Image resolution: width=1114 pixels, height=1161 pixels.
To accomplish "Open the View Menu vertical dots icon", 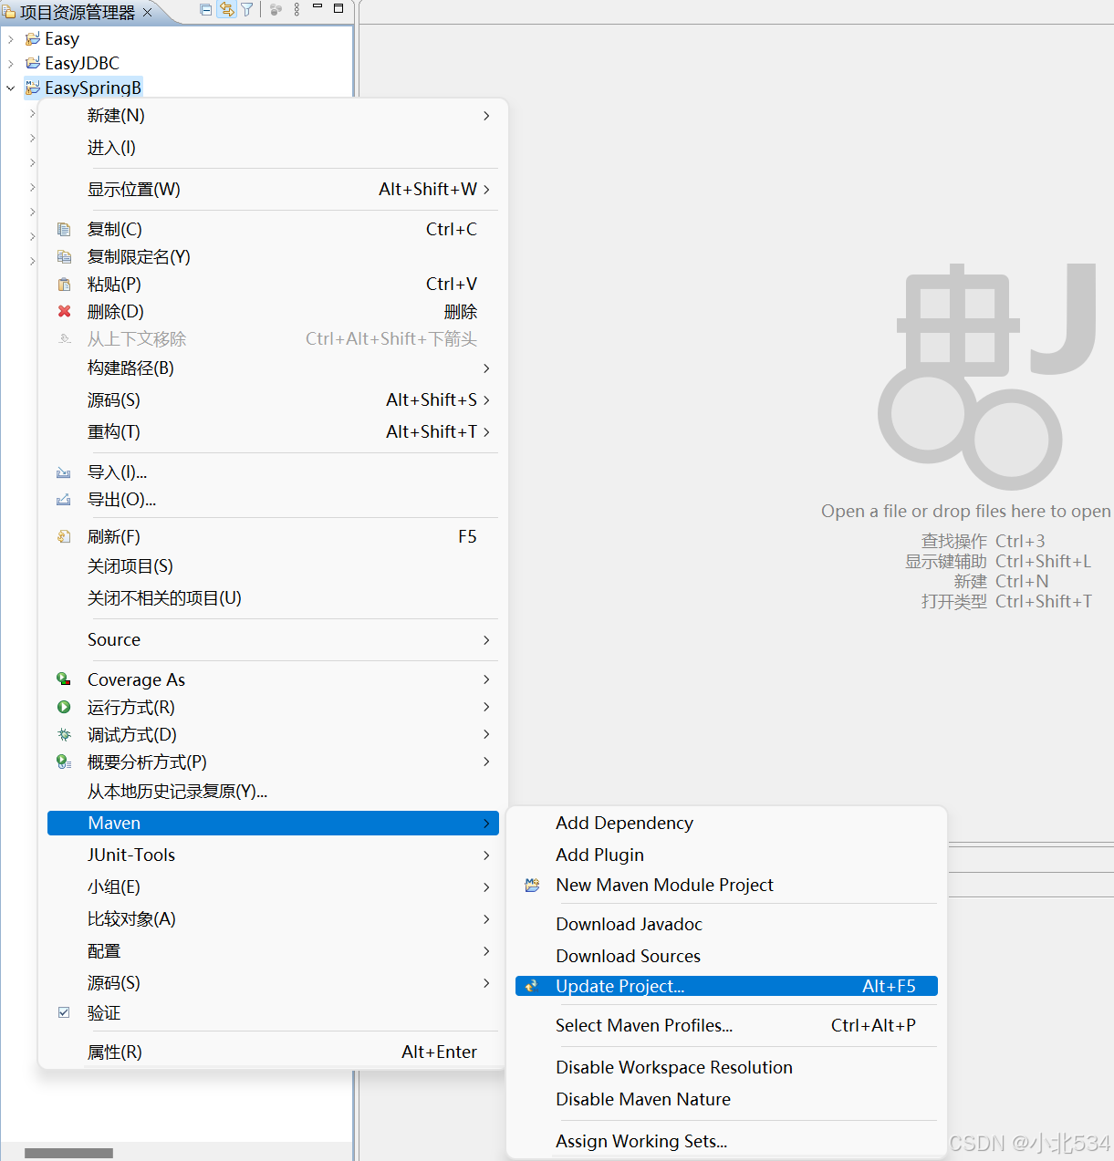I will (297, 10).
